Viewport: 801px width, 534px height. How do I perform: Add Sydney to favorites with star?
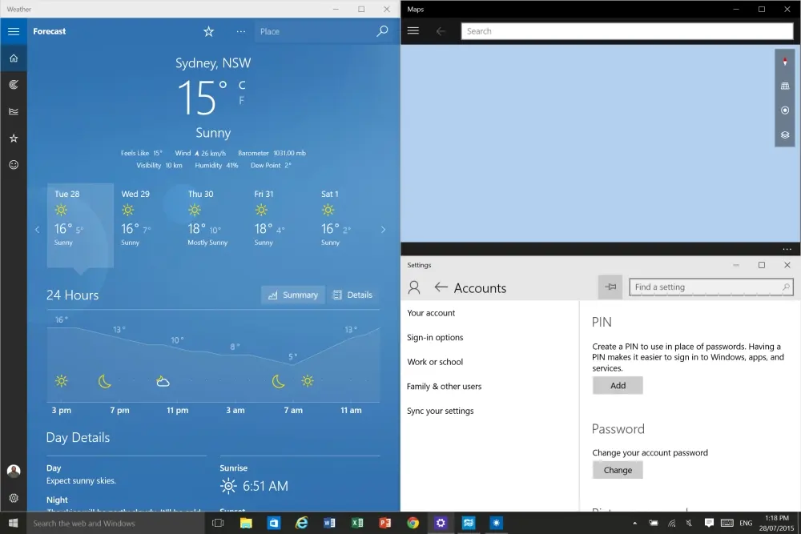[208, 32]
